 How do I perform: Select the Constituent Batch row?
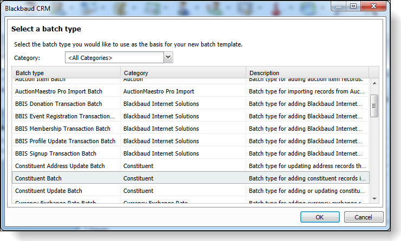click(190, 178)
